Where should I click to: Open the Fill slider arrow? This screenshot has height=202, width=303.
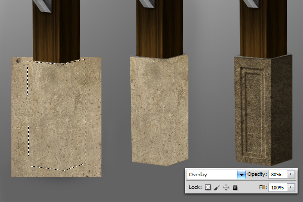[291, 187]
